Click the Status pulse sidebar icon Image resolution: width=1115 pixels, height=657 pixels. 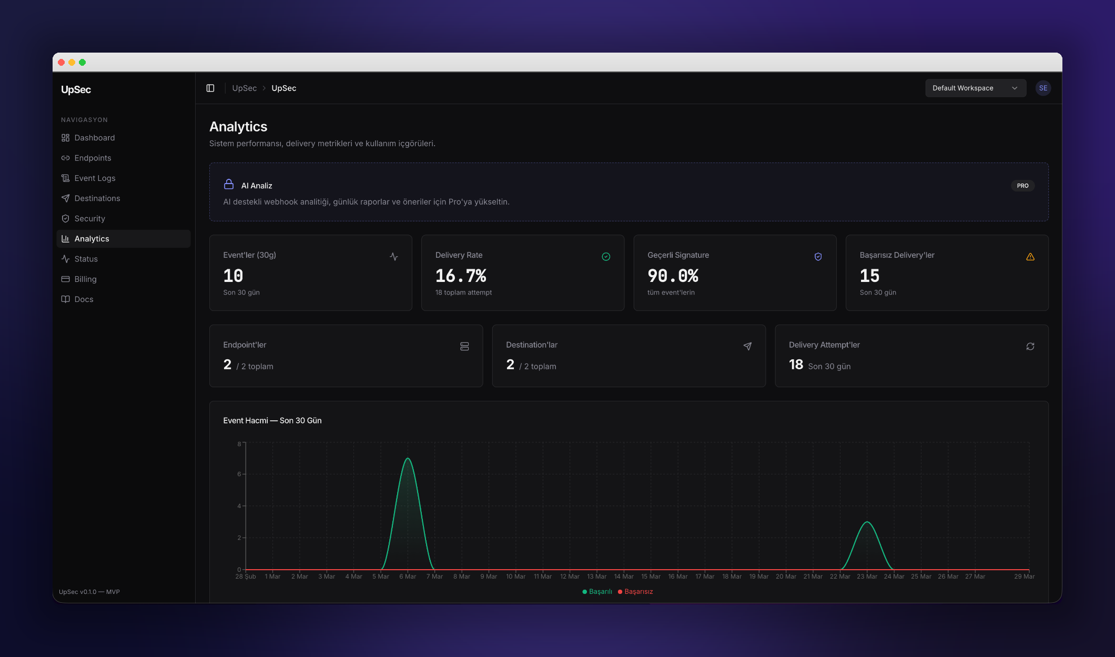(65, 259)
